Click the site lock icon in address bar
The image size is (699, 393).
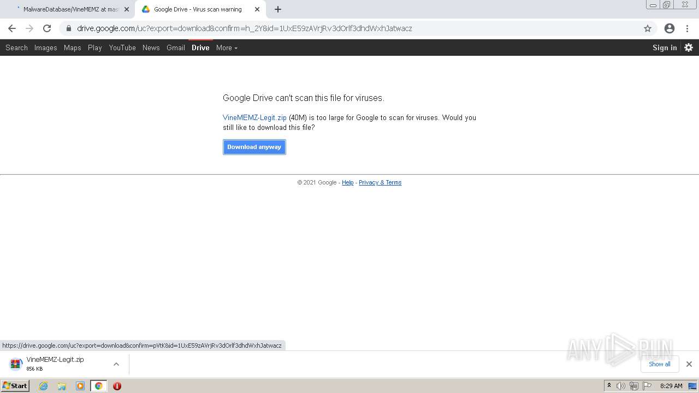click(x=68, y=28)
